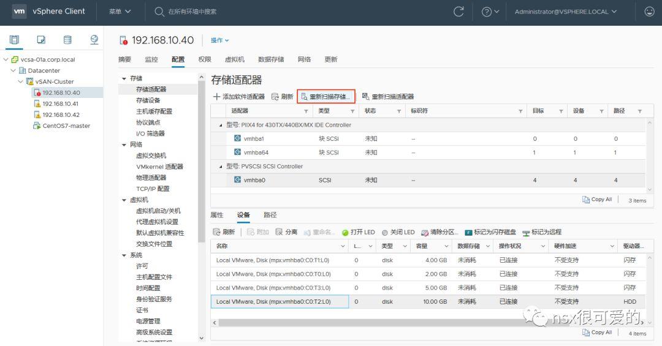Screen dimensions: 662x346
Task: Click the 打开 LED button
Action: coord(359,232)
